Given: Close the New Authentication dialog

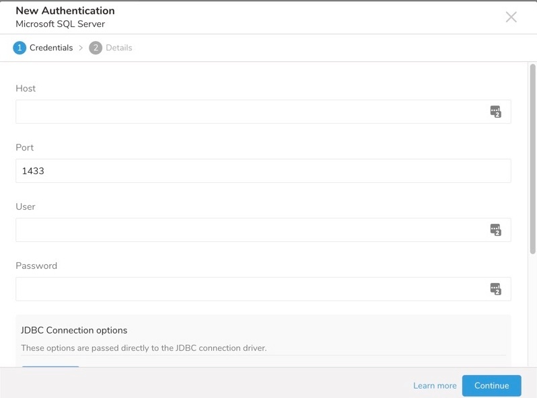Looking at the screenshot, I should (x=511, y=17).
